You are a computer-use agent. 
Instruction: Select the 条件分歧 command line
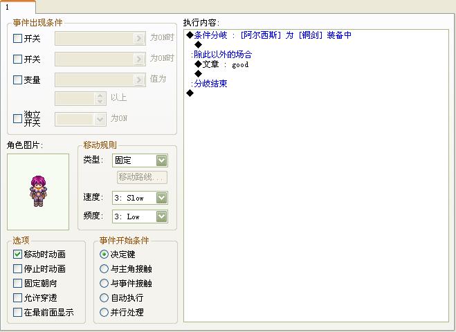[268, 35]
